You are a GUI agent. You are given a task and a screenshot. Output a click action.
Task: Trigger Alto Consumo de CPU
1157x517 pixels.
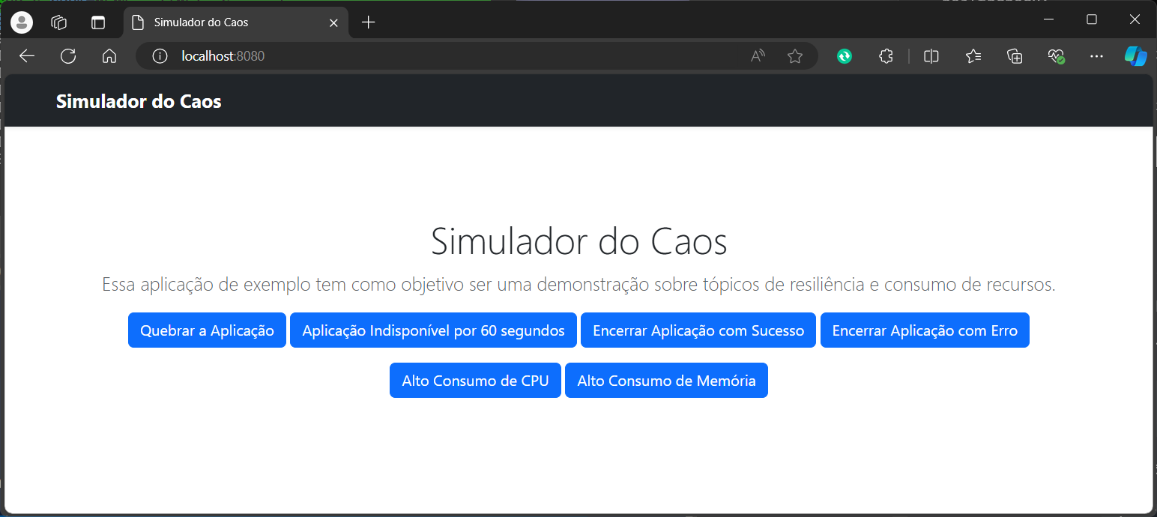click(x=475, y=381)
